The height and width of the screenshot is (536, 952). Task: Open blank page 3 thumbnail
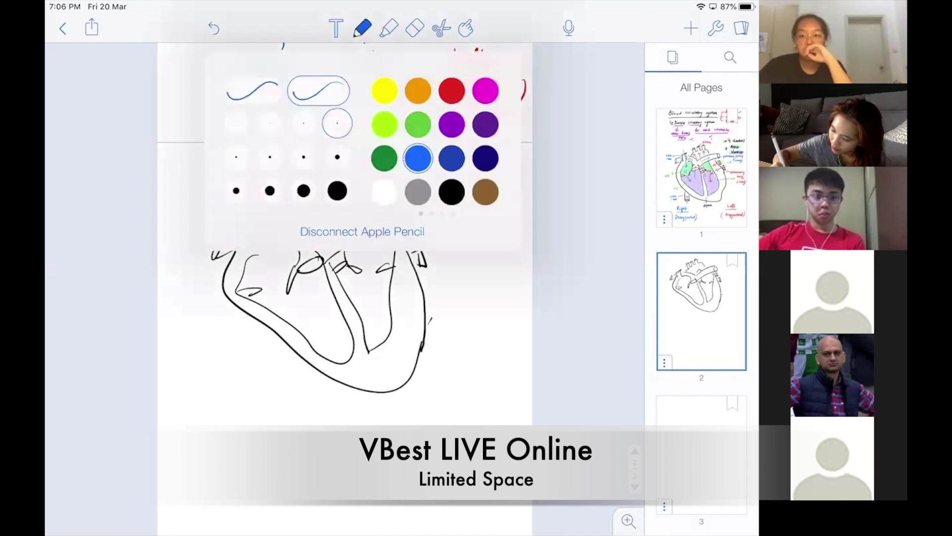[701, 455]
